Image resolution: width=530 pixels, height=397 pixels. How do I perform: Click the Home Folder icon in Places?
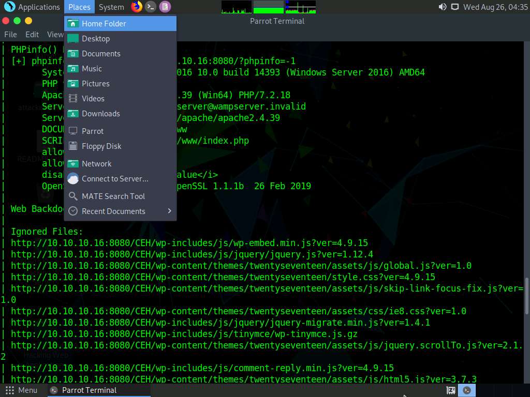click(x=72, y=24)
